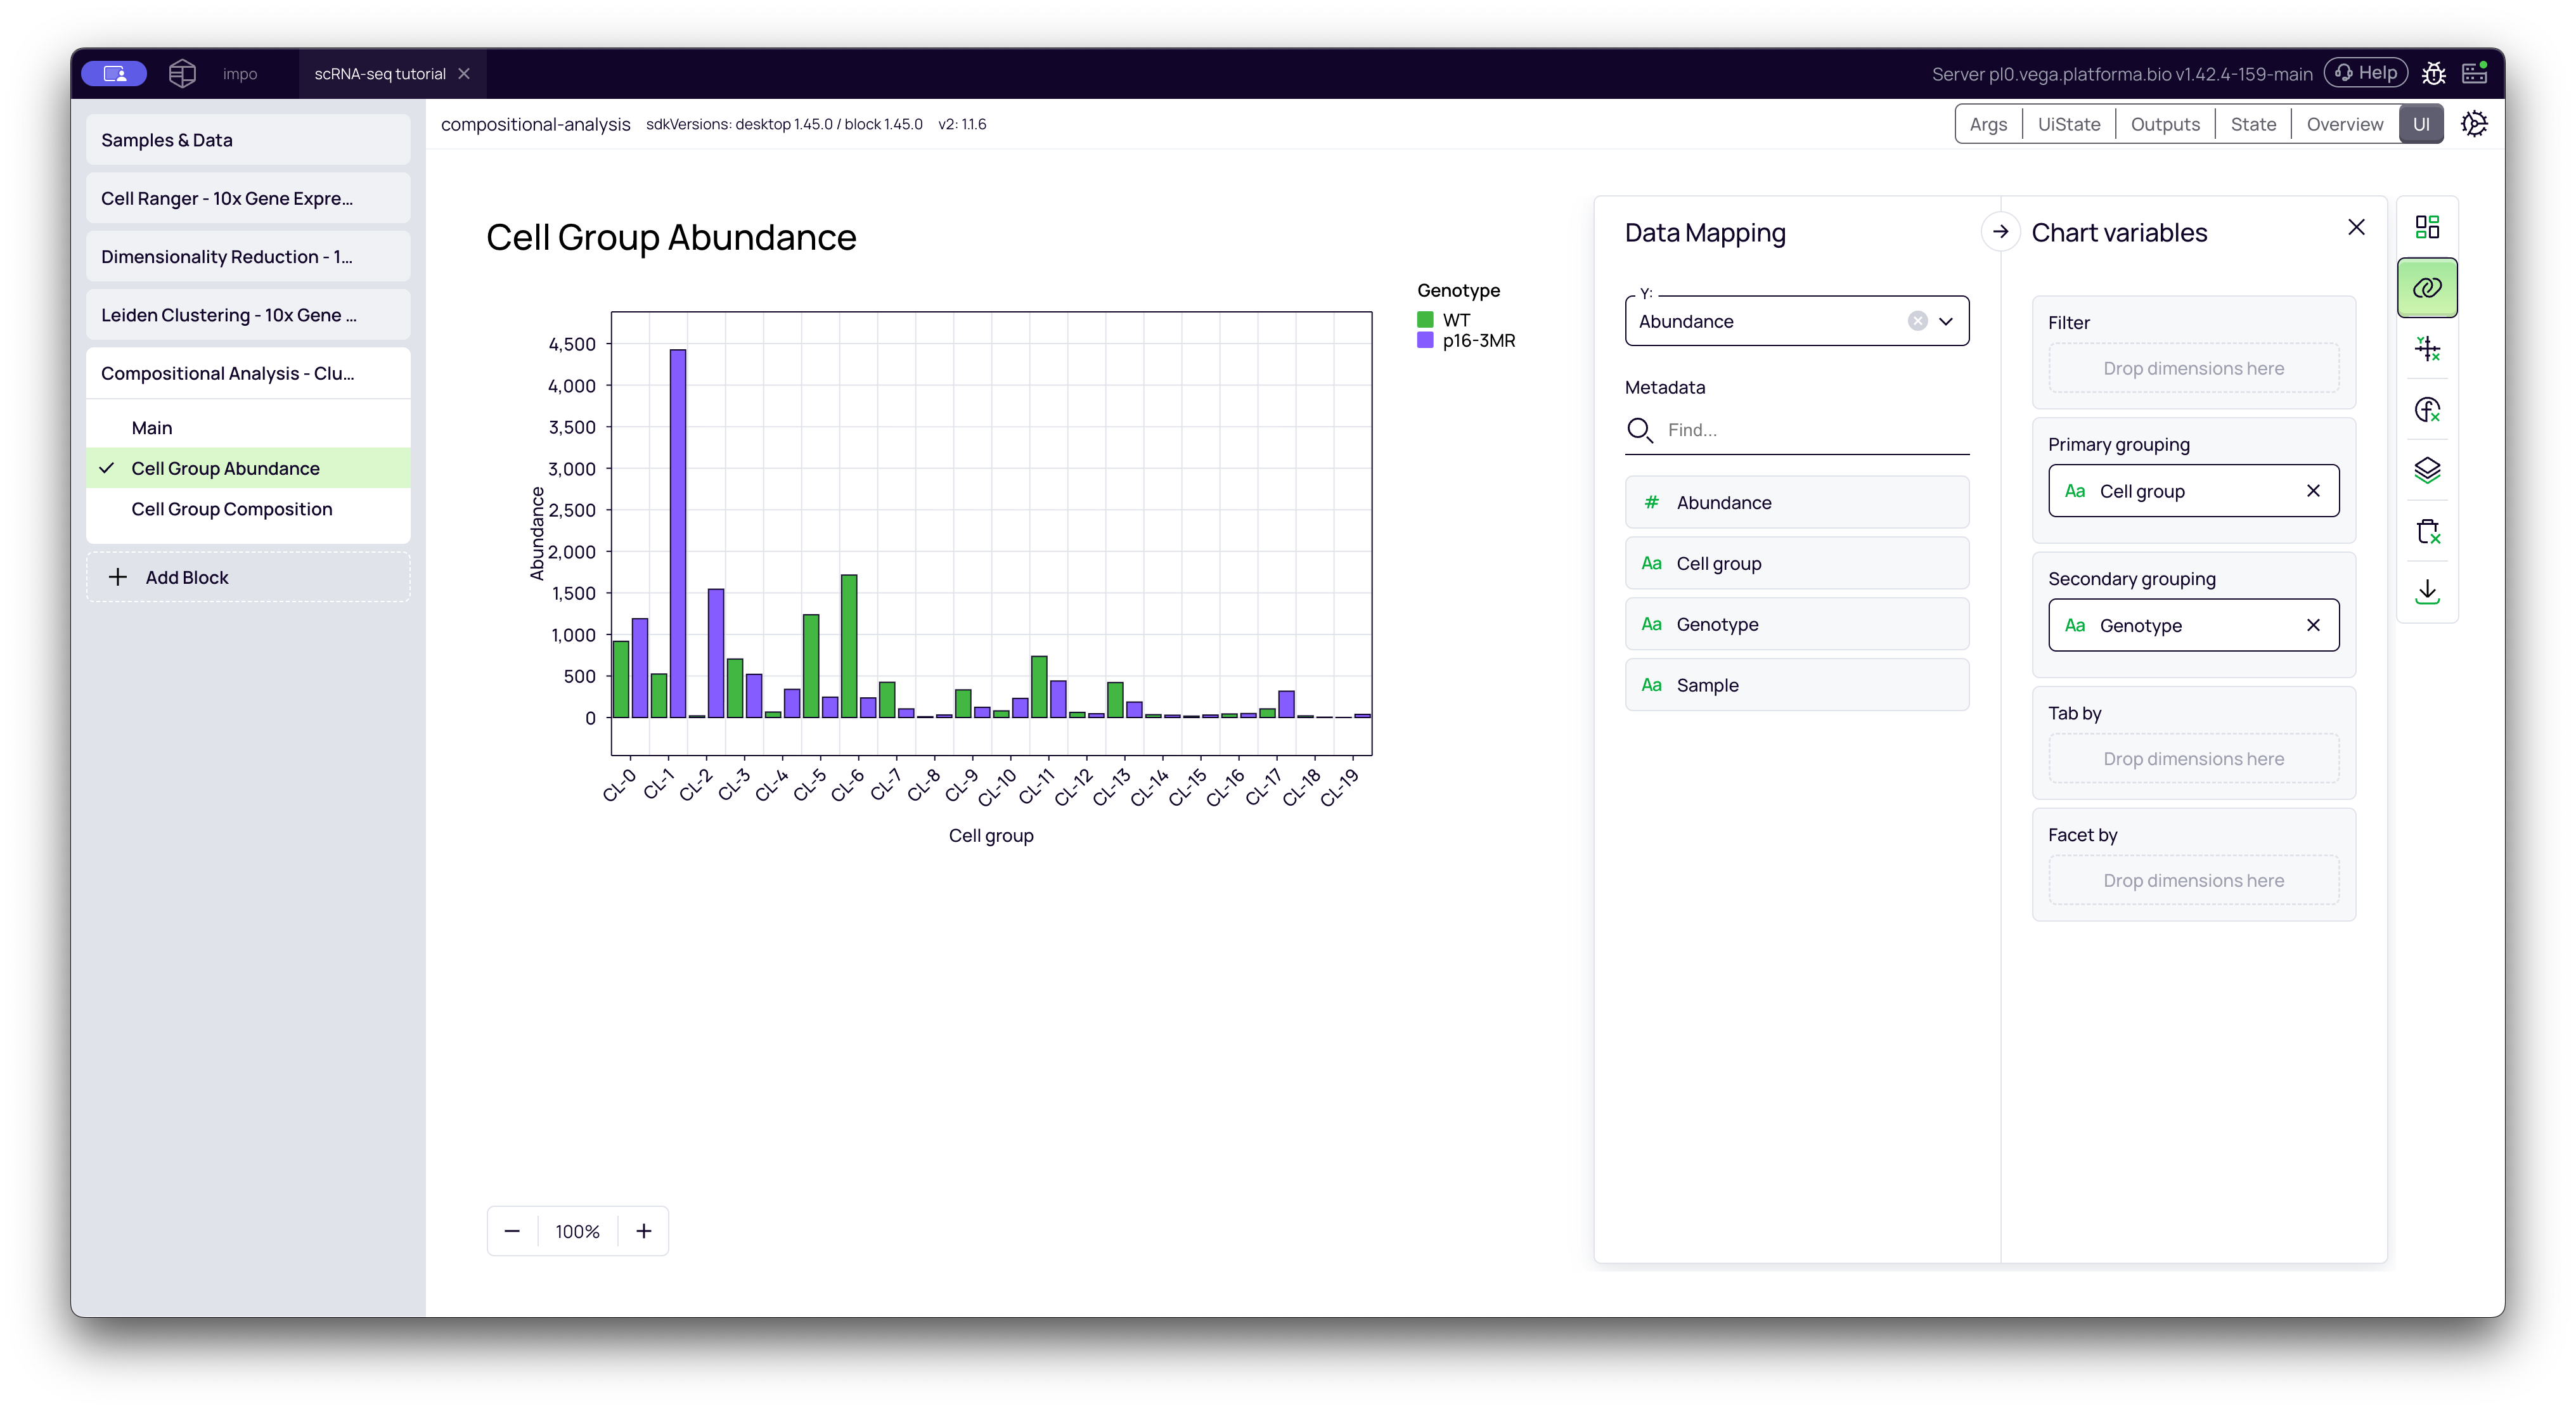Open the chart type gallery icon

2427,227
